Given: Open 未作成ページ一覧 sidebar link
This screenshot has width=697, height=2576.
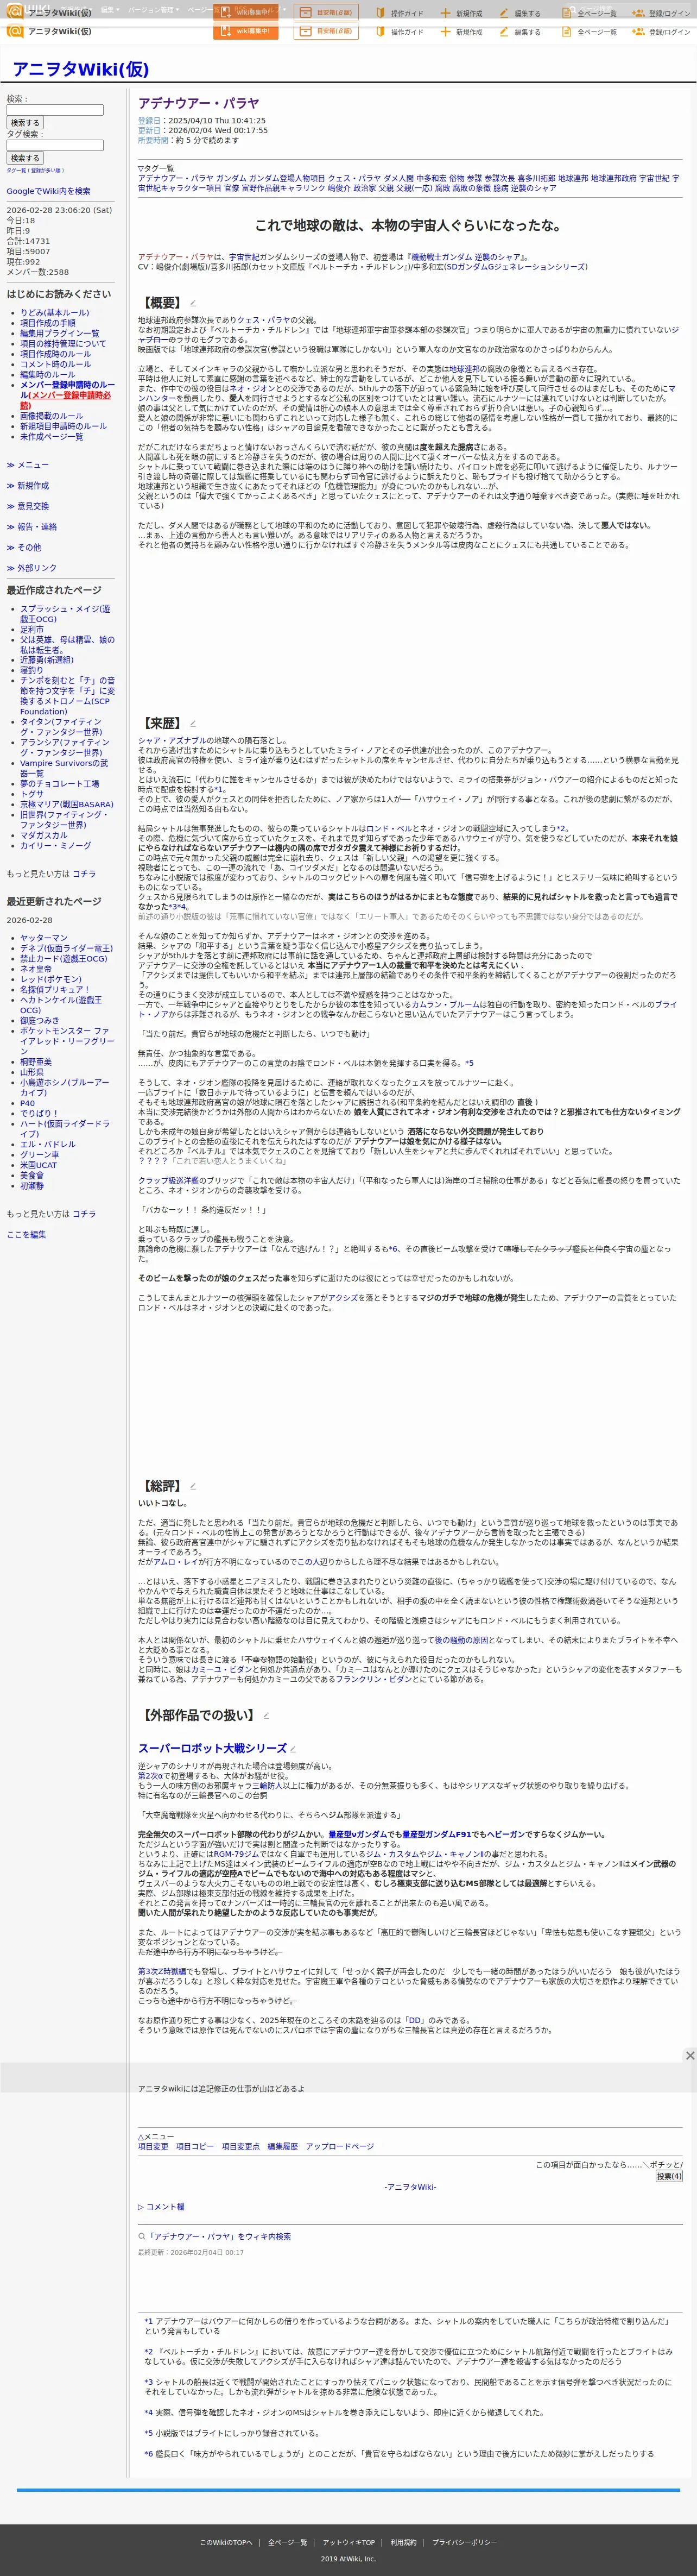Looking at the screenshot, I should 51,437.
